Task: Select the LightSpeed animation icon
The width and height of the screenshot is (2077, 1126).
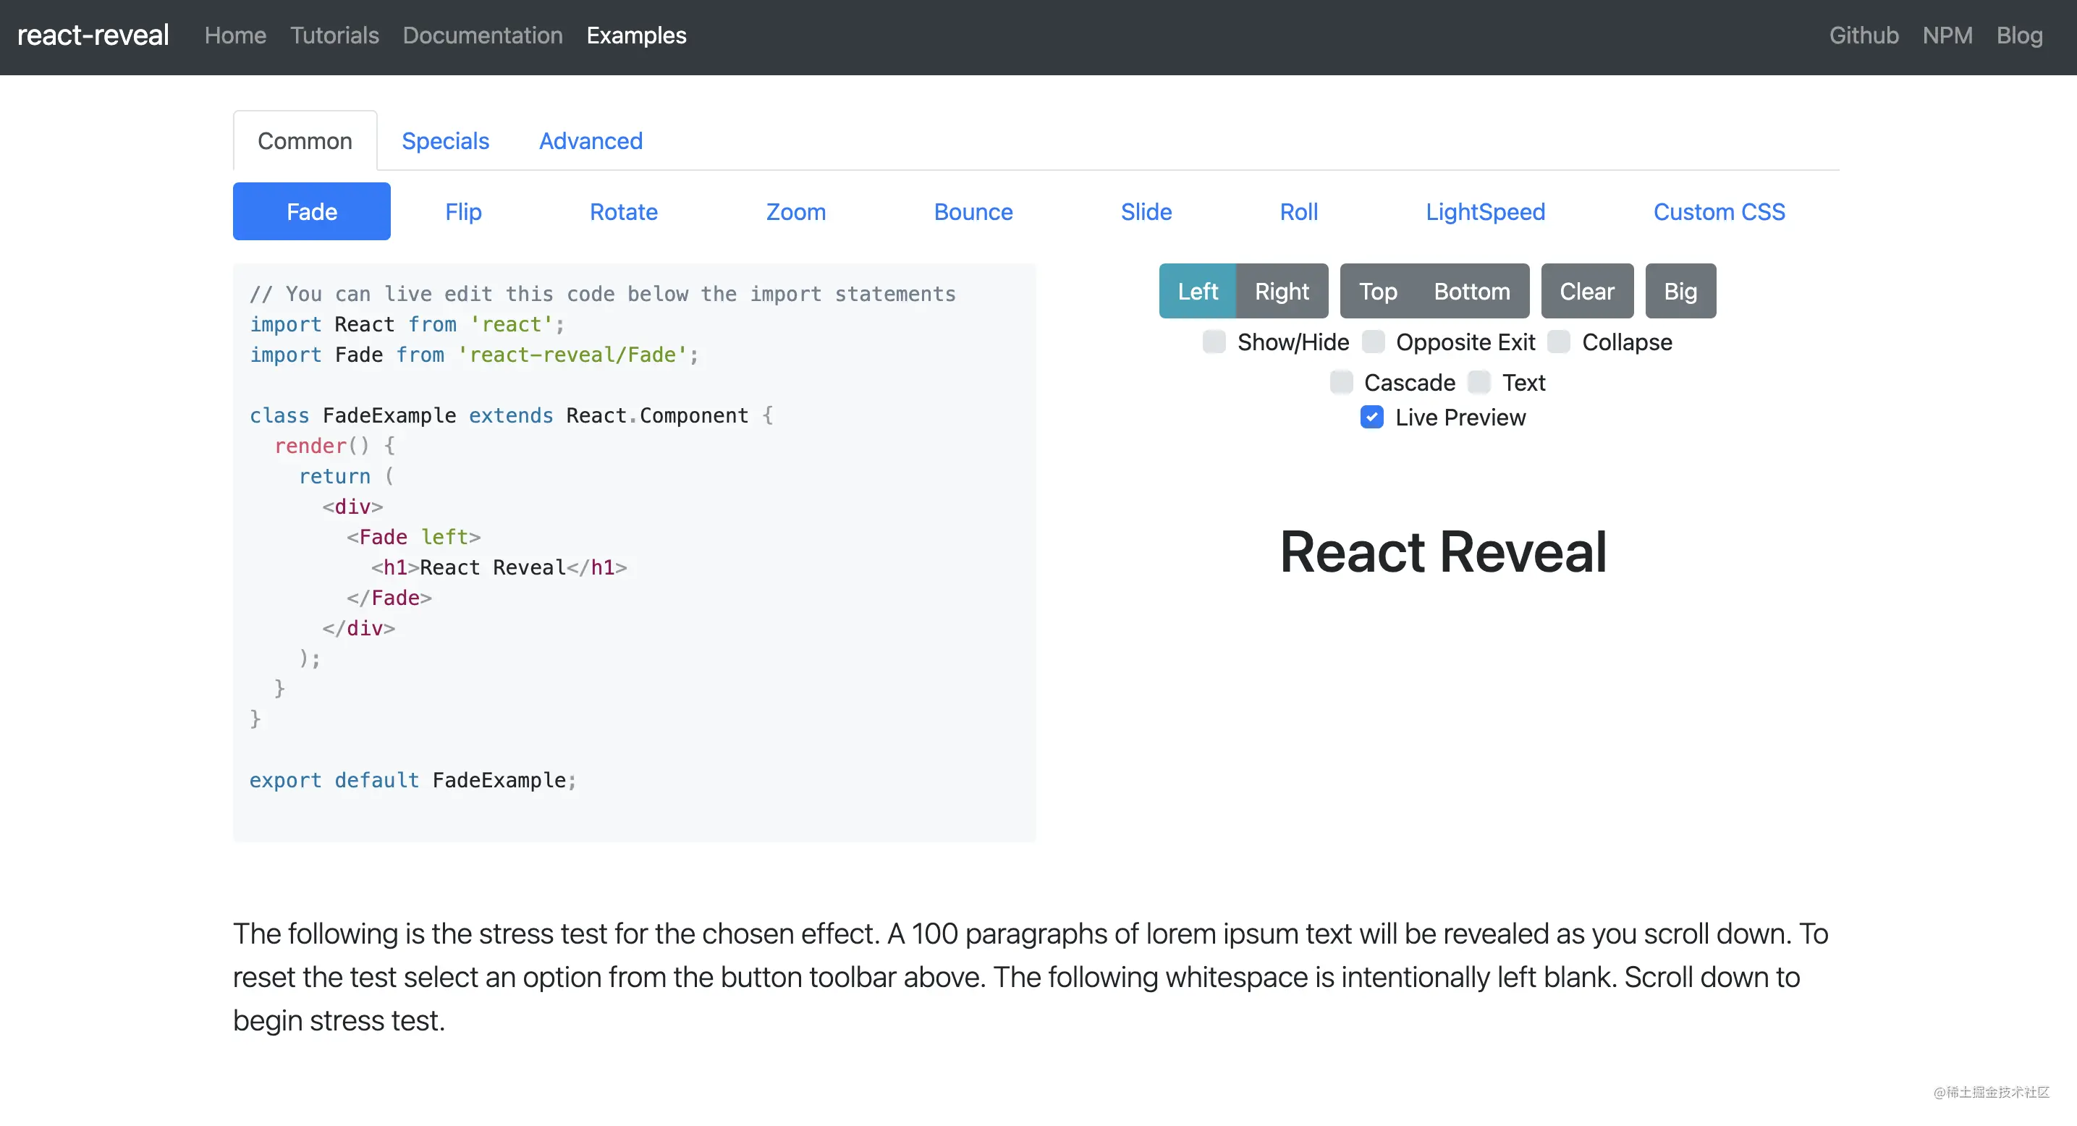Action: point(1486,211)
